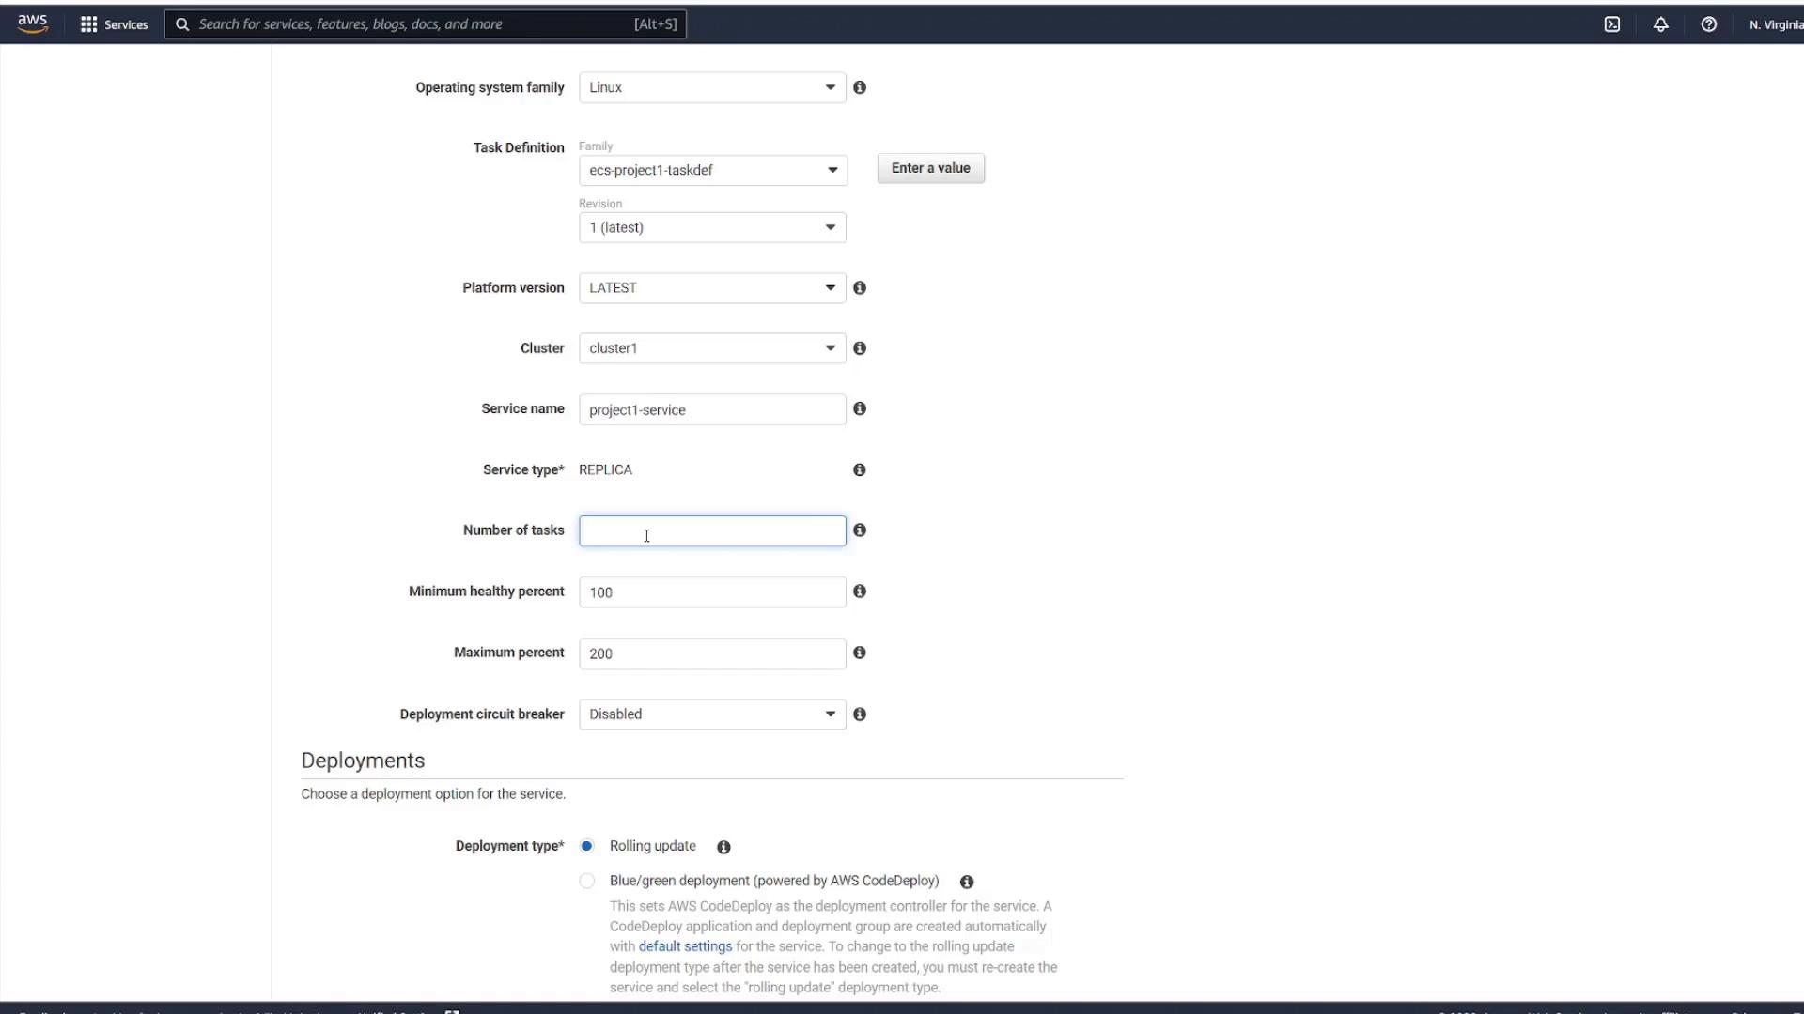
Task: Show info for Minimum healthy percent
Action: coord(860,591)
